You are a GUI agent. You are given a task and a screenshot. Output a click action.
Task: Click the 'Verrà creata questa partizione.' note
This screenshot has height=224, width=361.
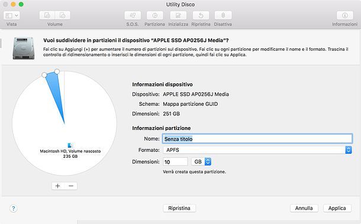(194, 172)
